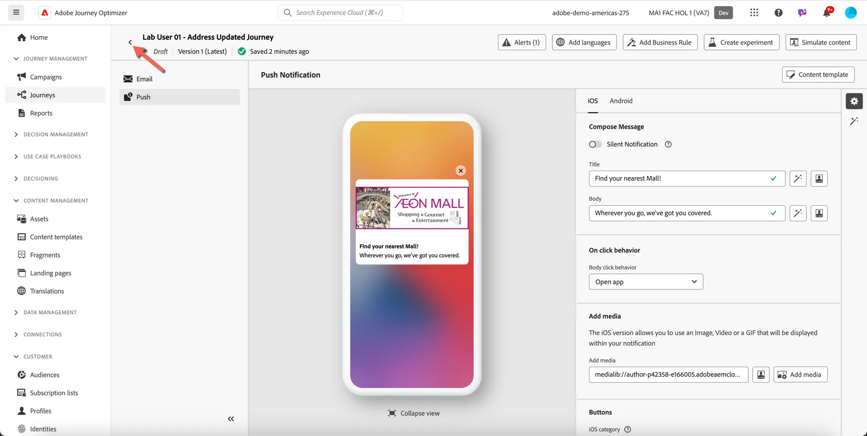Expand Use Case Playbooks section
This screenshot has width=867, height=436.
pos(16,157)
